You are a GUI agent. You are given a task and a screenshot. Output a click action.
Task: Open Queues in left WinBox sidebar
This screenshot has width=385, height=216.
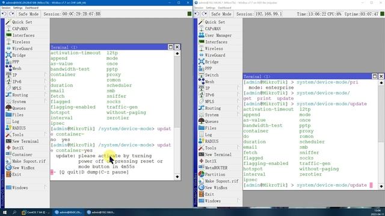click(19, 108)
